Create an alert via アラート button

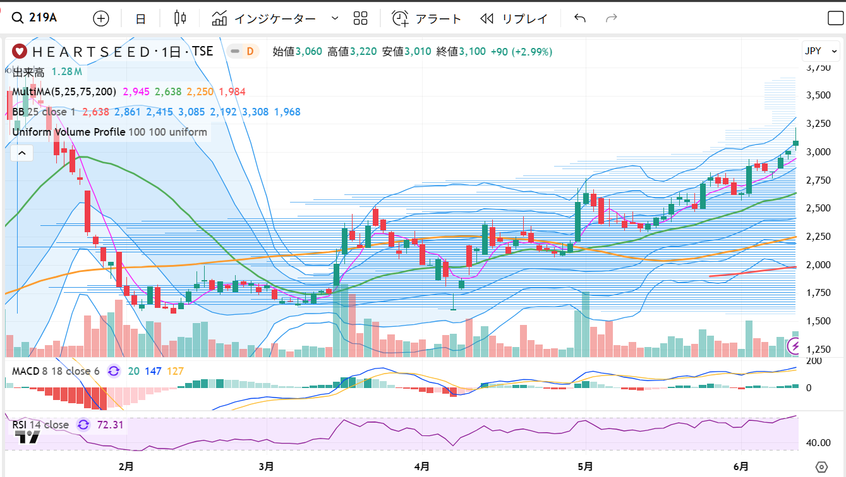427,18
